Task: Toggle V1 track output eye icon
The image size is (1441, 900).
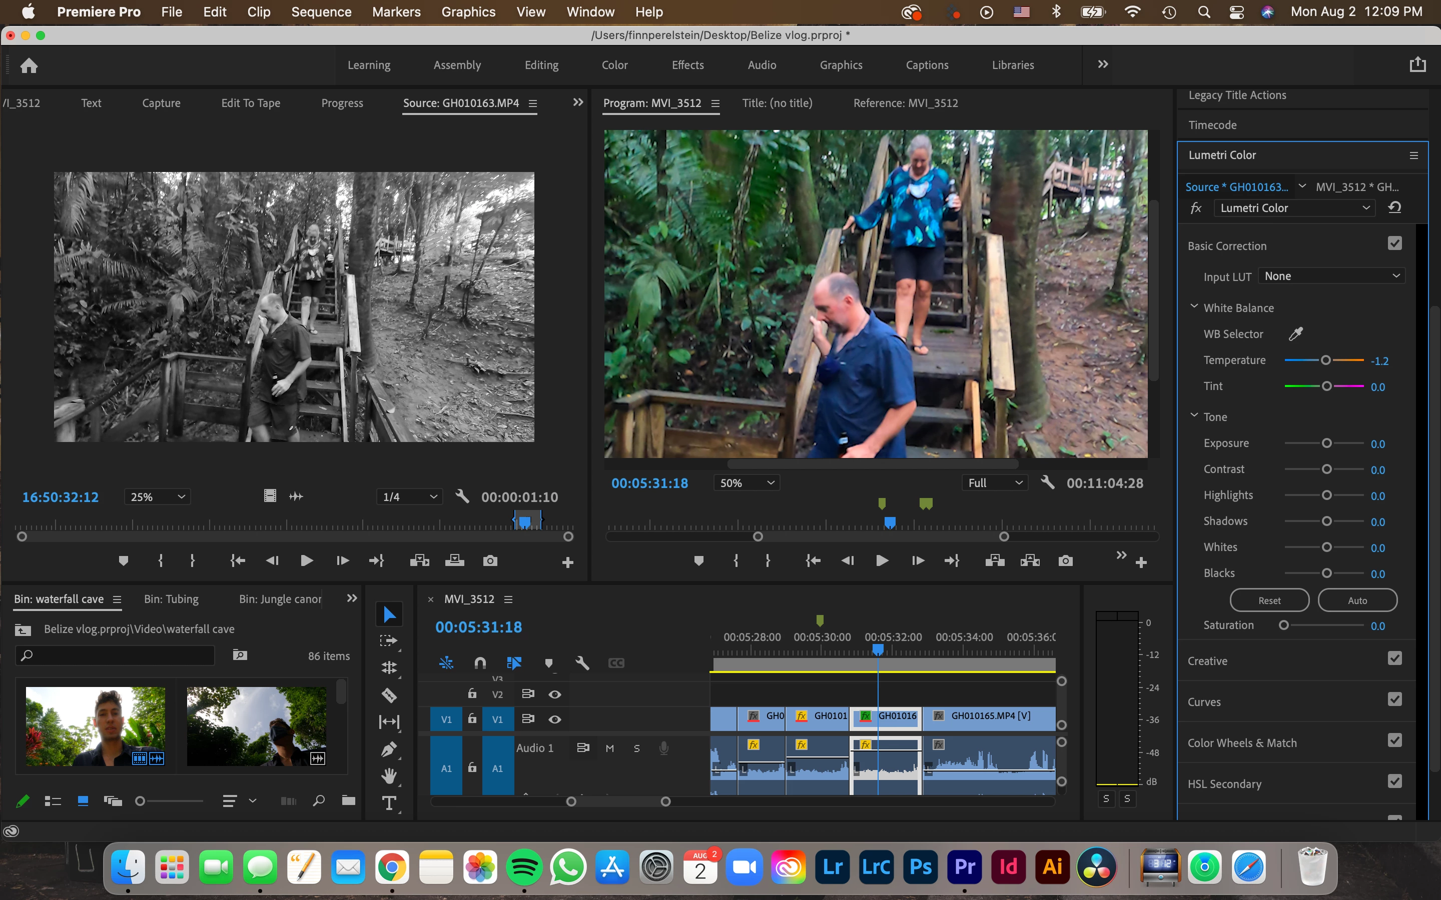Action: (x=554, y=719)
